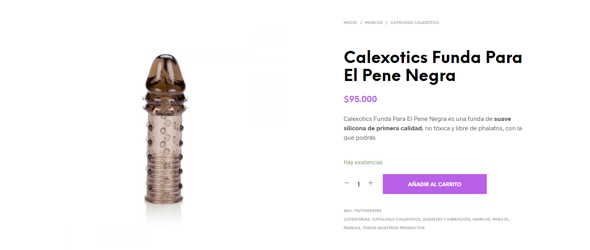This screenshot has height=250, width=590.
Task: Choose Marcas in the Categorías list
Action: [x=481, y=219]
